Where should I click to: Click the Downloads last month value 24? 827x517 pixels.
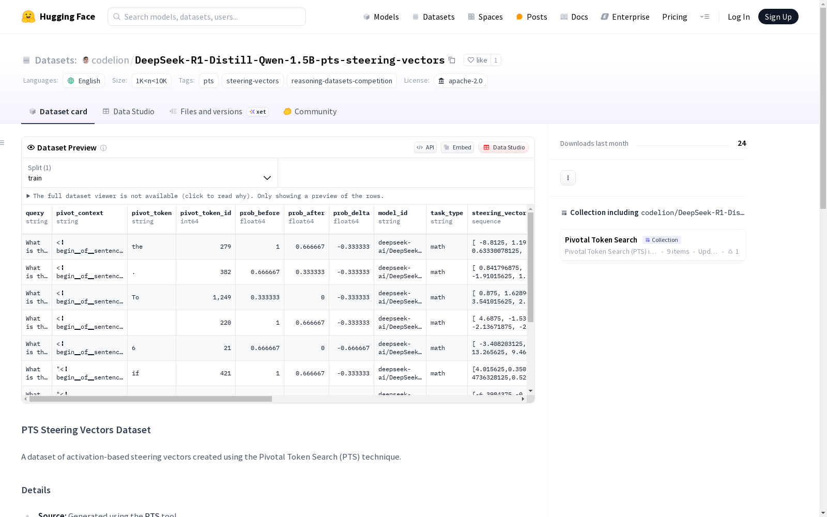742,143
